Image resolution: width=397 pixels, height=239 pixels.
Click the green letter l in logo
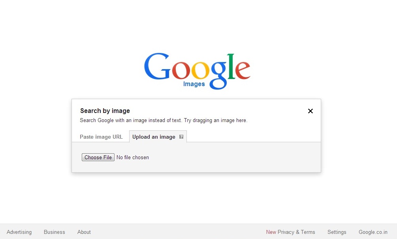pyautogui.click(x=231, y=66)
